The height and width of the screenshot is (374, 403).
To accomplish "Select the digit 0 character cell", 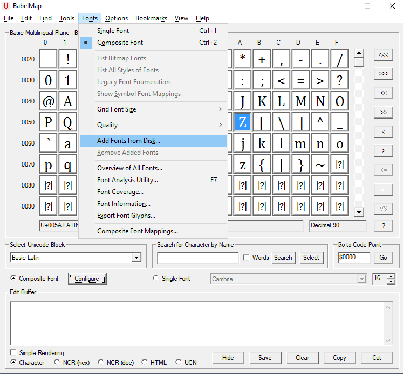I will (x=49, y=80).
